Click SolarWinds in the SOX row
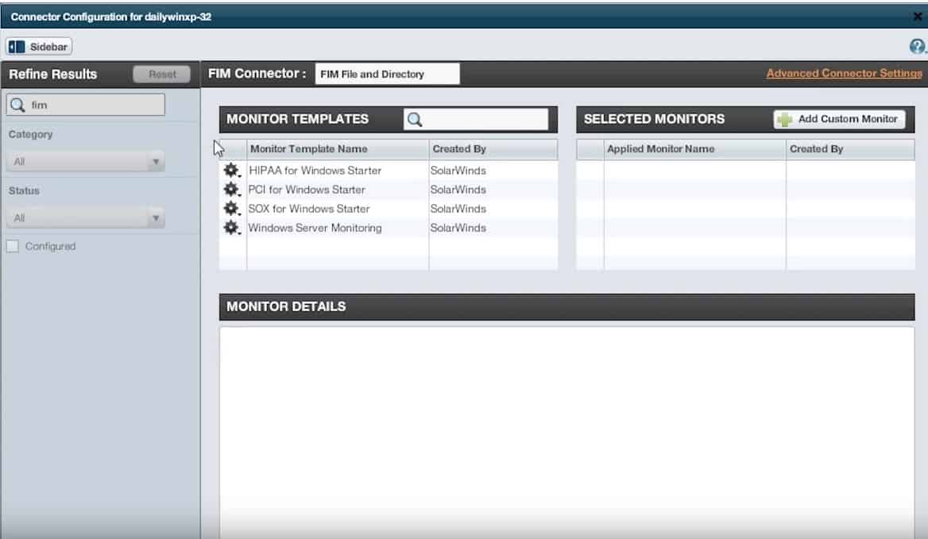The width and height of the screenshot is (928, 539). click(458, 209)
